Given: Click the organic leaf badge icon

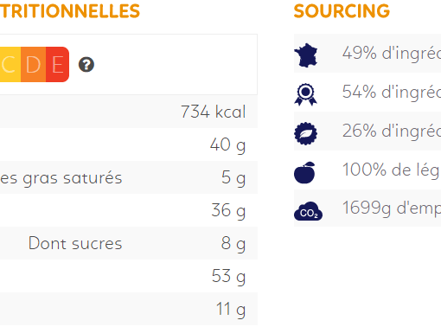Looking at the screenshot, I should click(x=305, y=133).
